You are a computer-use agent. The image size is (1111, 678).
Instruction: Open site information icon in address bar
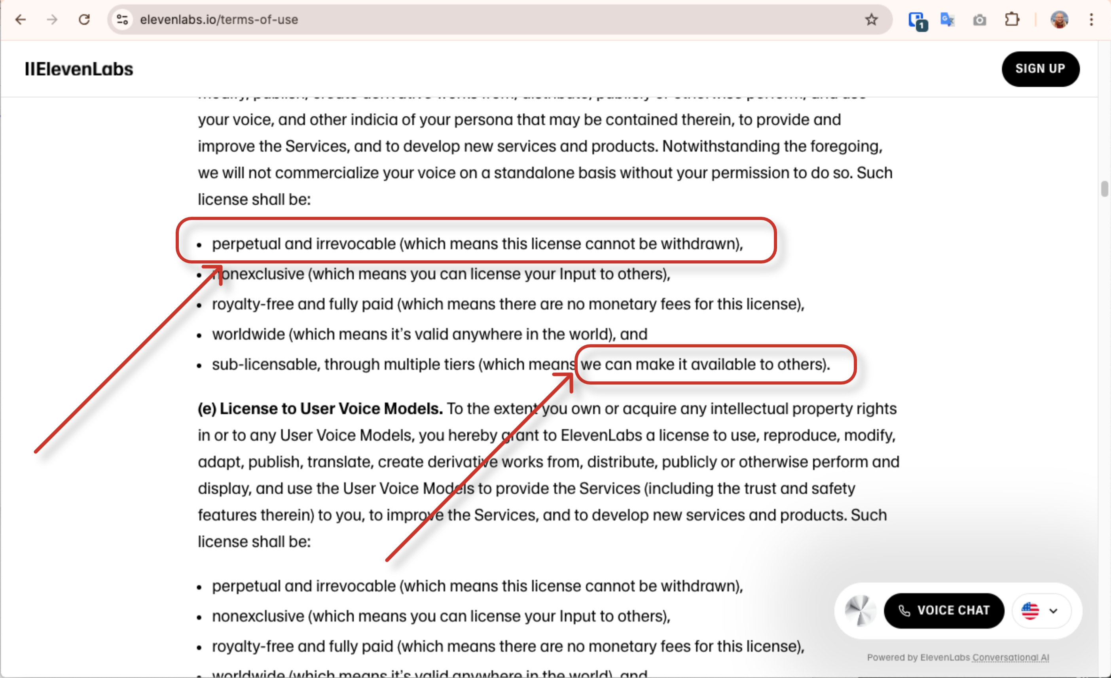click(122, 19)
